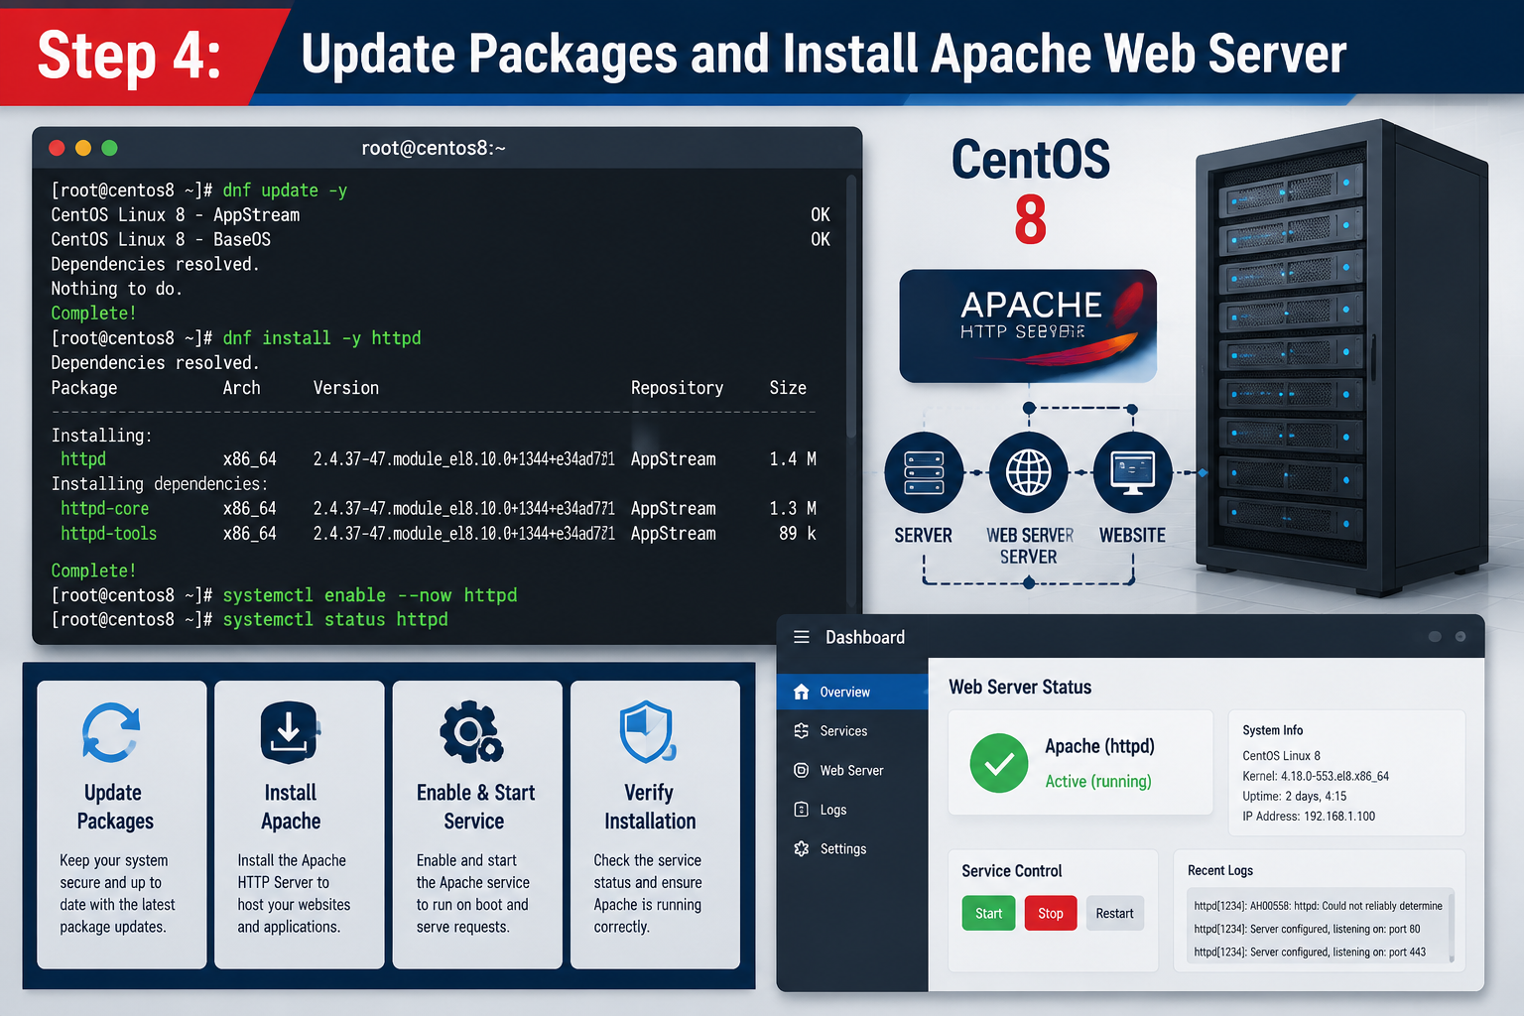1524x1016 pixels.
Task: Click the green Start service button
Action: (988, 914)
